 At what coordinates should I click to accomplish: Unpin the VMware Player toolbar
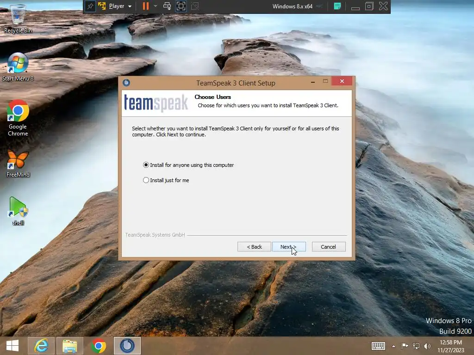pyautogui.click(x=90, y=6)
